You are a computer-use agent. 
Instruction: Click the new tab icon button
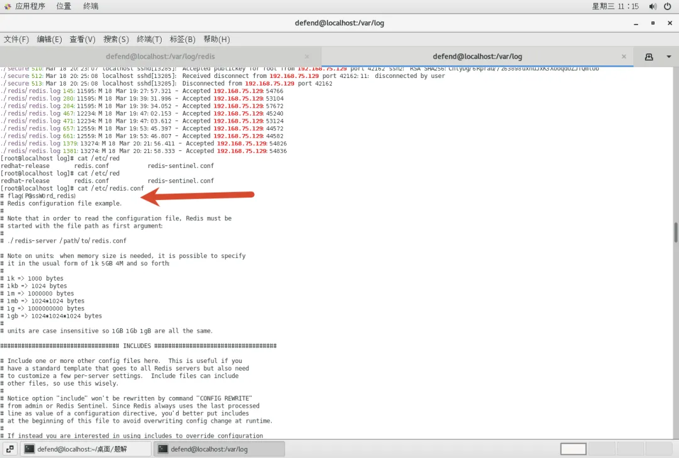tap(649, 57)
